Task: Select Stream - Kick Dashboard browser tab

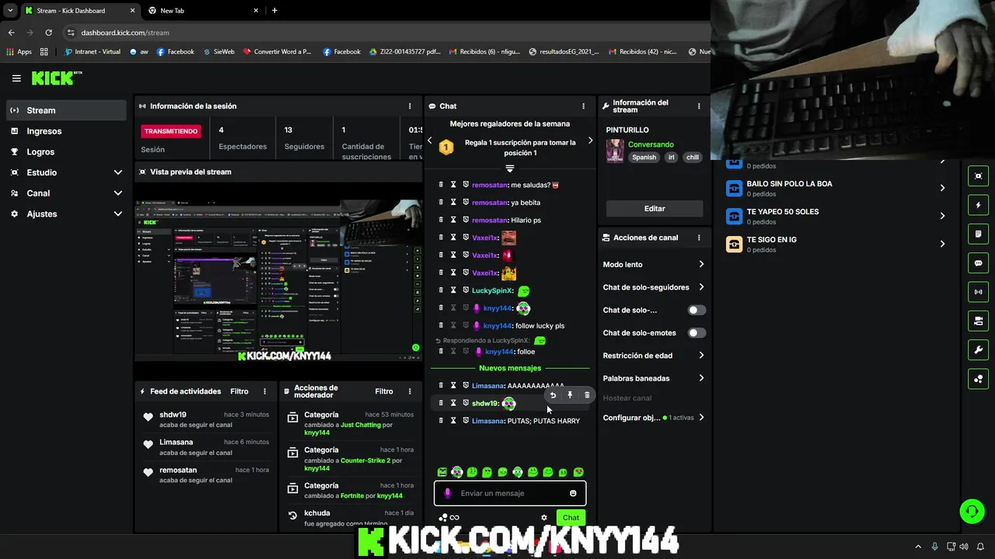Action: point(79,11)
